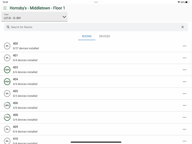The height and width of the screenshot is (144, 192).
Task: Expand the View selector chevron arrow
Action: coord(64,17)
